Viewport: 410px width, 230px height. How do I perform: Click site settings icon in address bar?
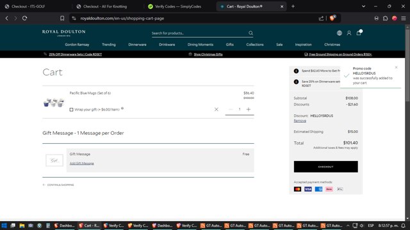(x=74, y=19)
